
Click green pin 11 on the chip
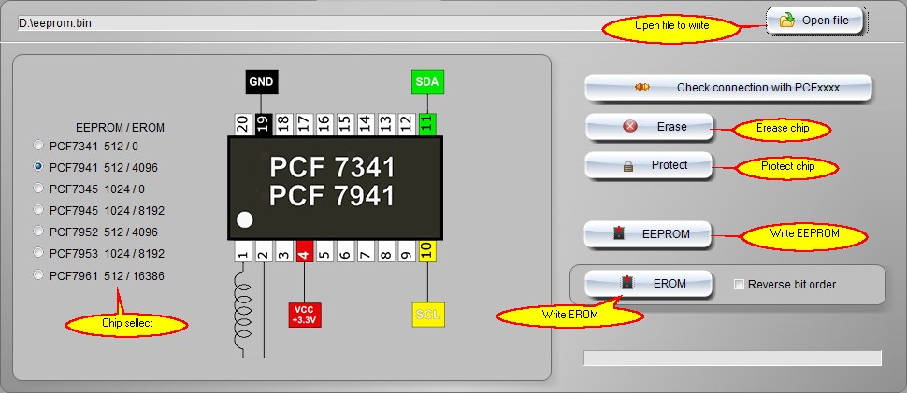[x=427, y=125]
